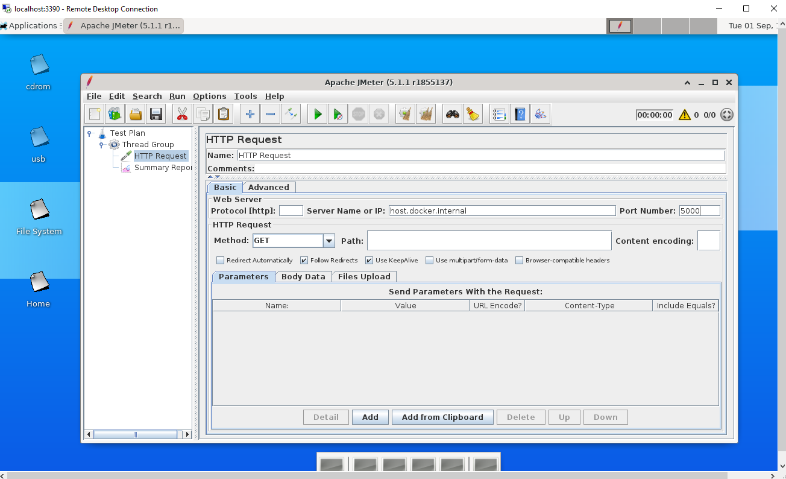
Task: Click the Port Number field
Action: coord(700,211)
